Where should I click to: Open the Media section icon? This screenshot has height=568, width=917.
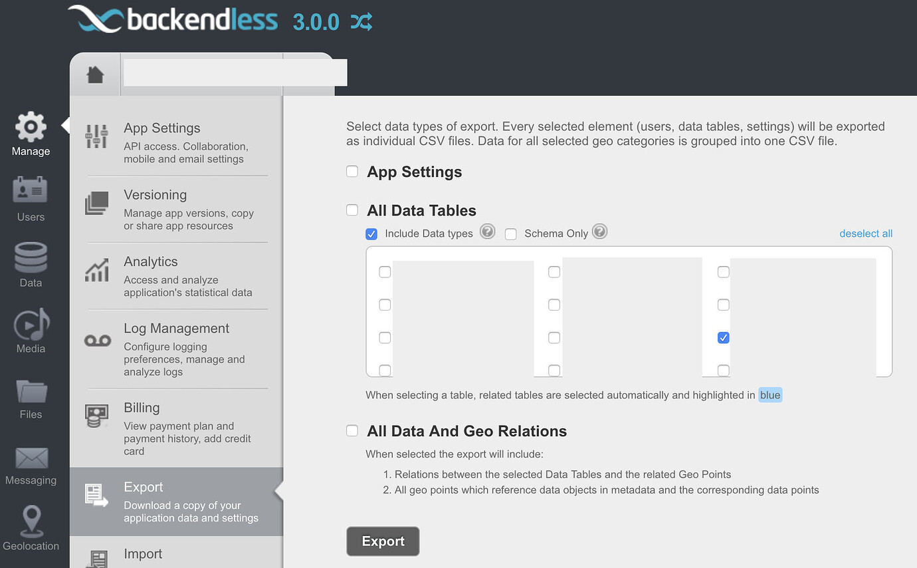pyautogui.click(x=31, y=323)
